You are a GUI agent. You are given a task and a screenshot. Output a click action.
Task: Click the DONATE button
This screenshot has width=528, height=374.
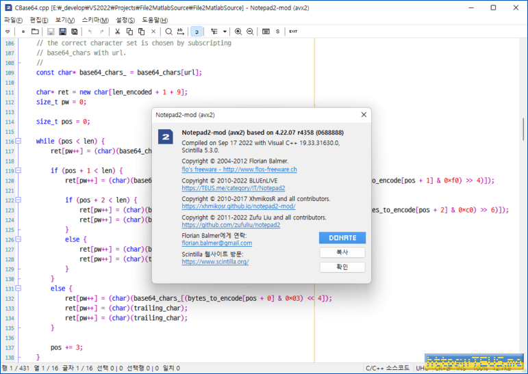point(342,238)
